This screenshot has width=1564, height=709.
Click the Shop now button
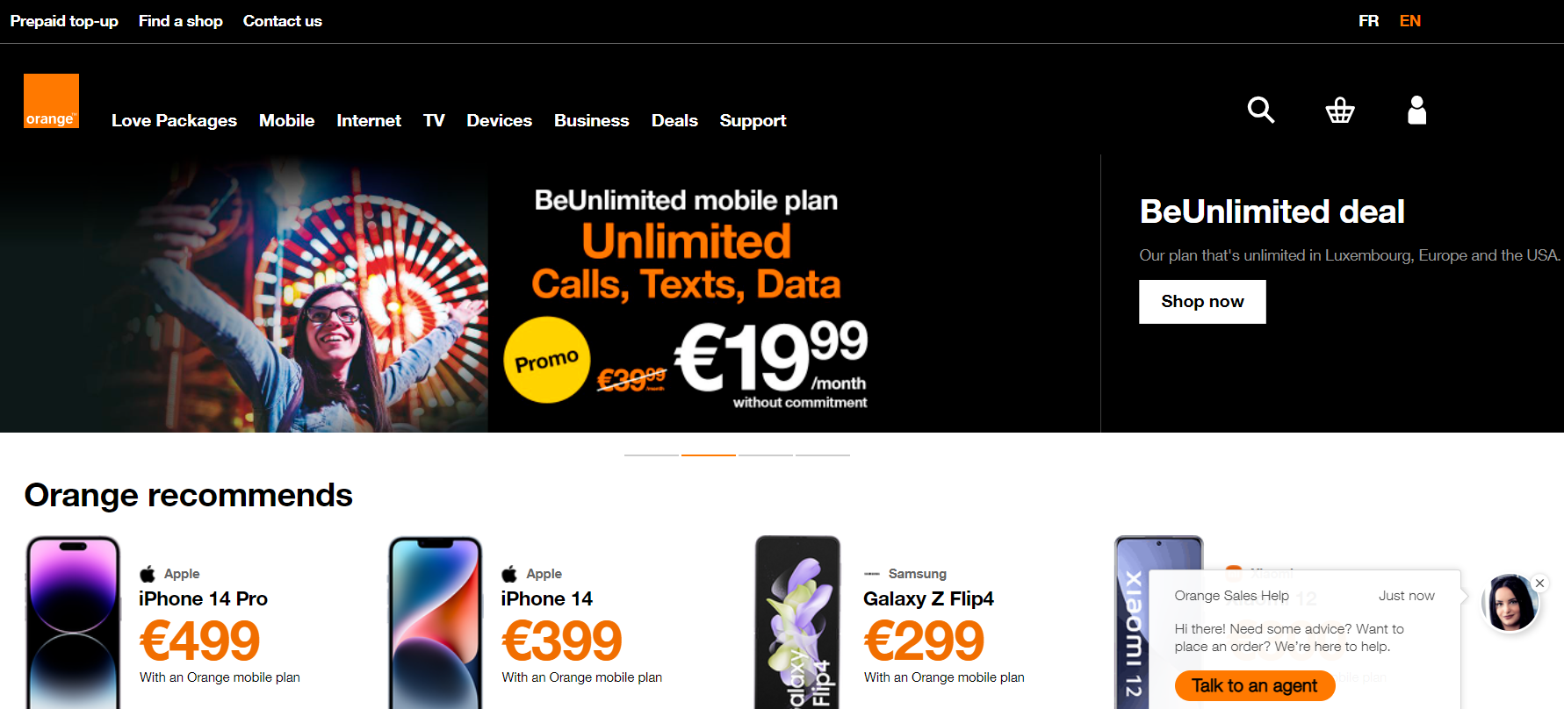pos(1202,302)
